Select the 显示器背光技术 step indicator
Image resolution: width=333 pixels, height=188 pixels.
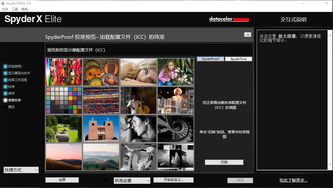(x=5, y=73)
